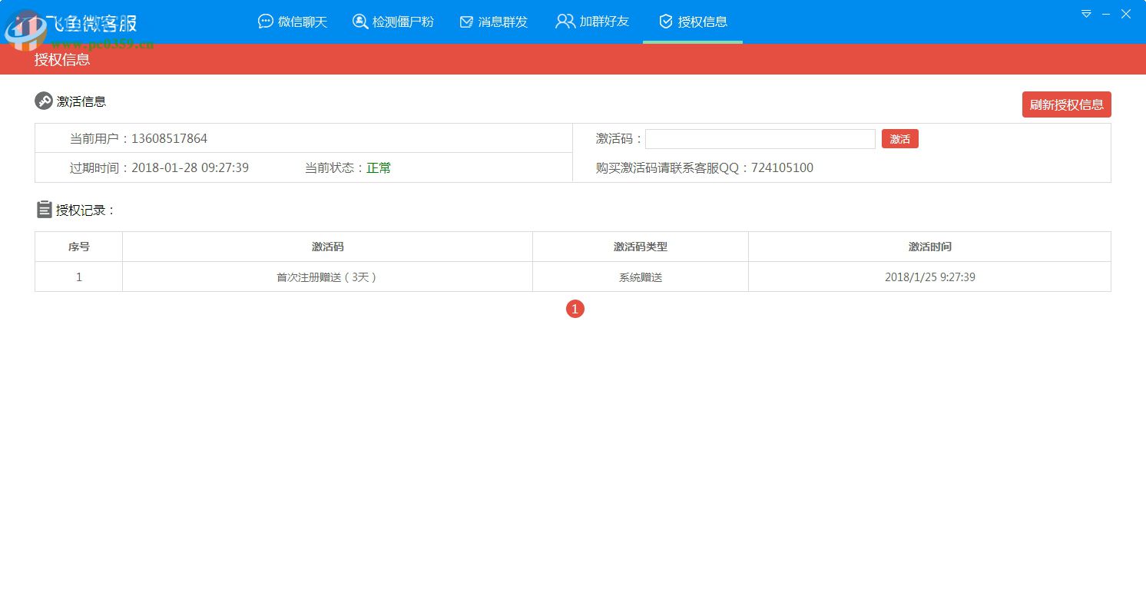
Task: Click the 激活码类型 column header
Action: coord(641,247)
